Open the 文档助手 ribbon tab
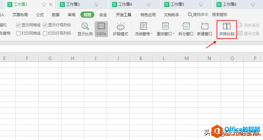This screenshot has width=263, height=140. (x=172, y=15)
